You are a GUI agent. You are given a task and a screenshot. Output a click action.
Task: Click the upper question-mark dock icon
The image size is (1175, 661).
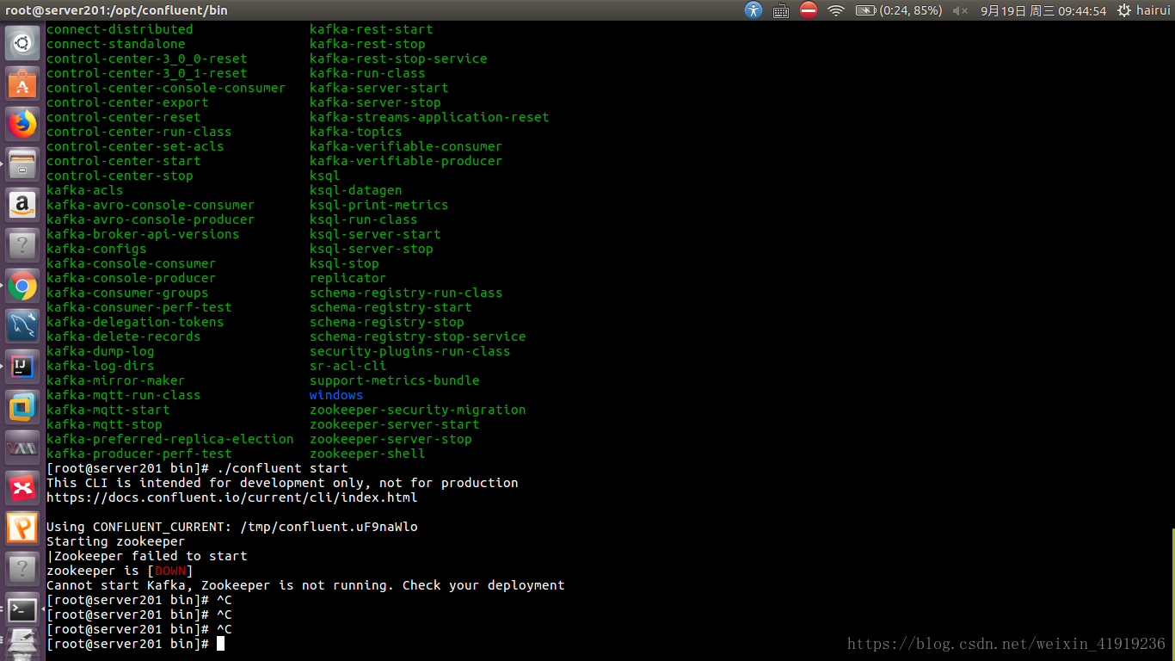[22, 245]
